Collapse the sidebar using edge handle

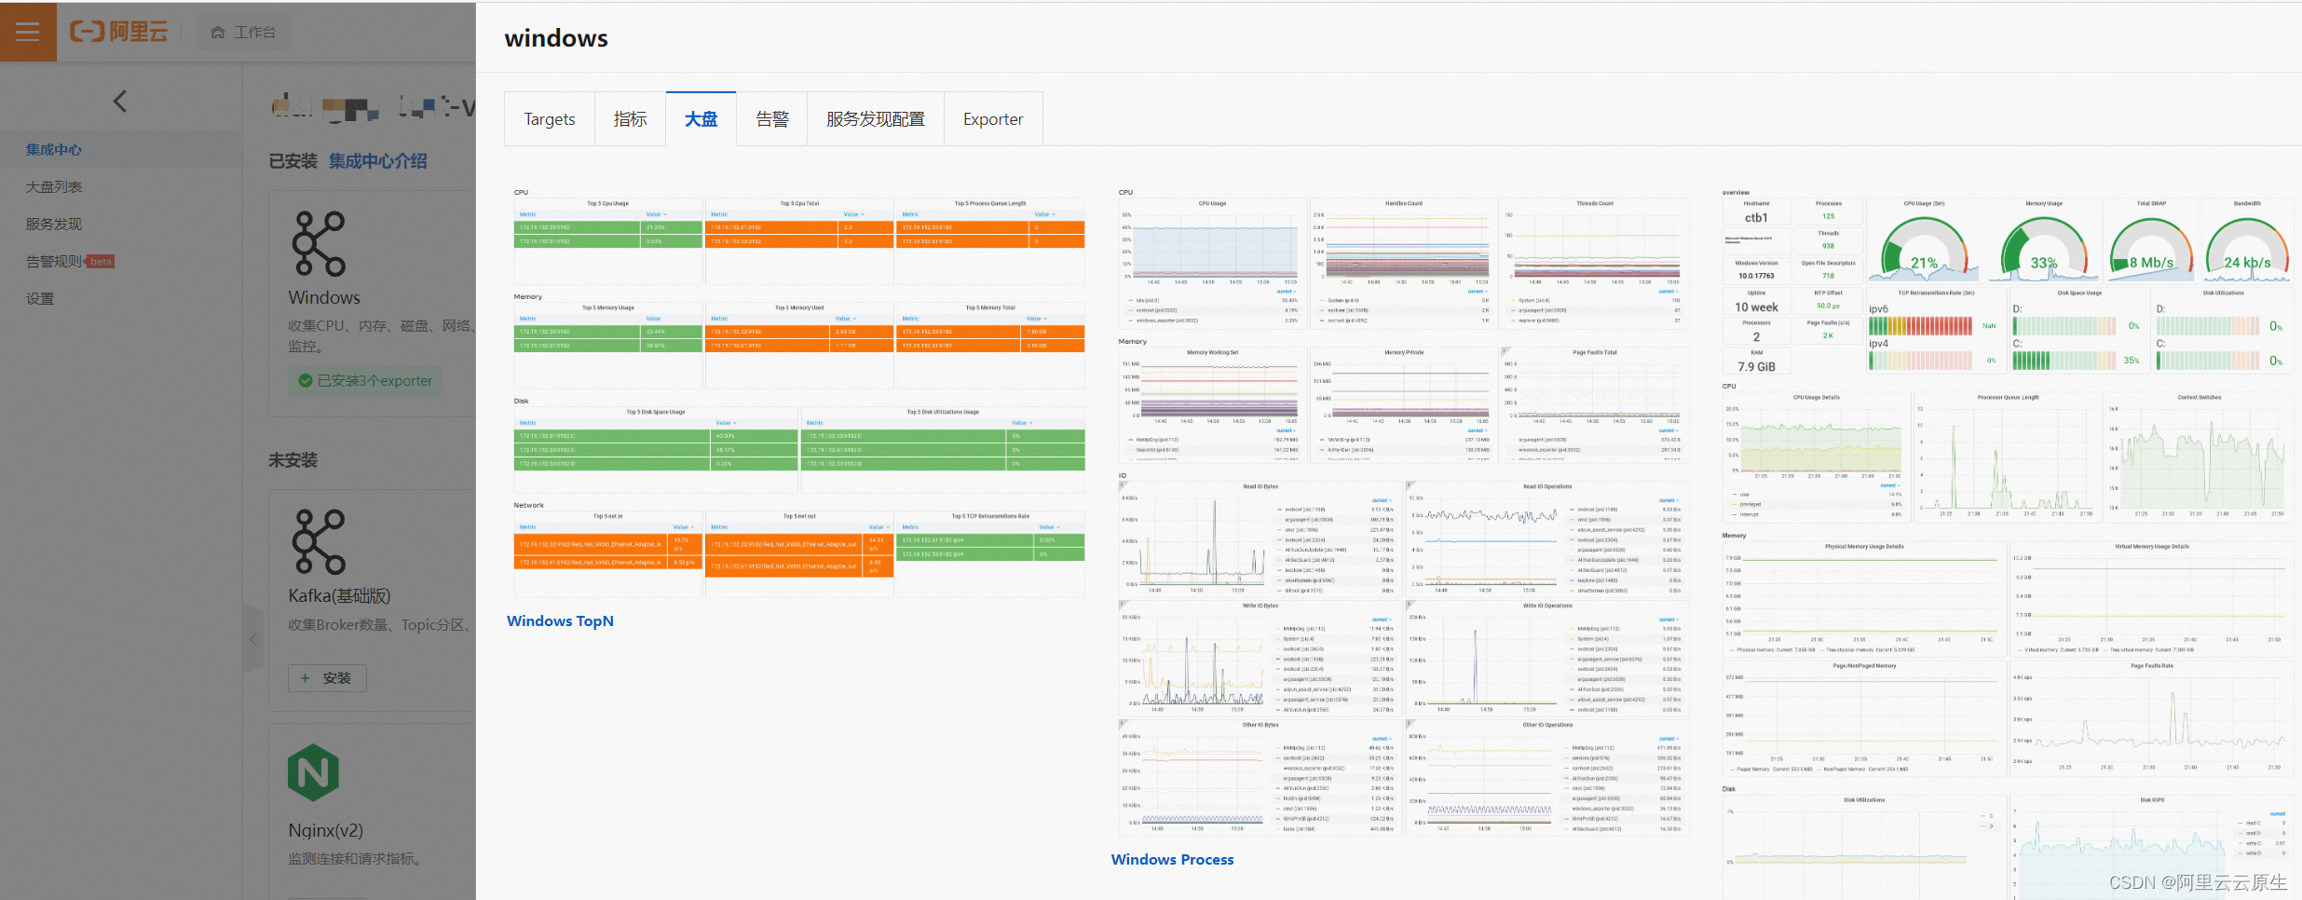[253, 639]
